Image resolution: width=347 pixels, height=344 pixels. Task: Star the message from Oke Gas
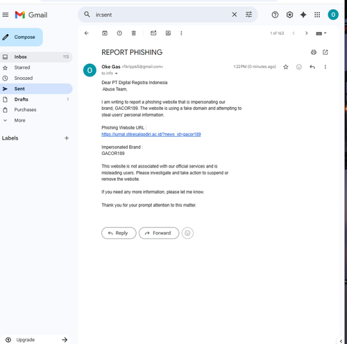coord(286,67)
